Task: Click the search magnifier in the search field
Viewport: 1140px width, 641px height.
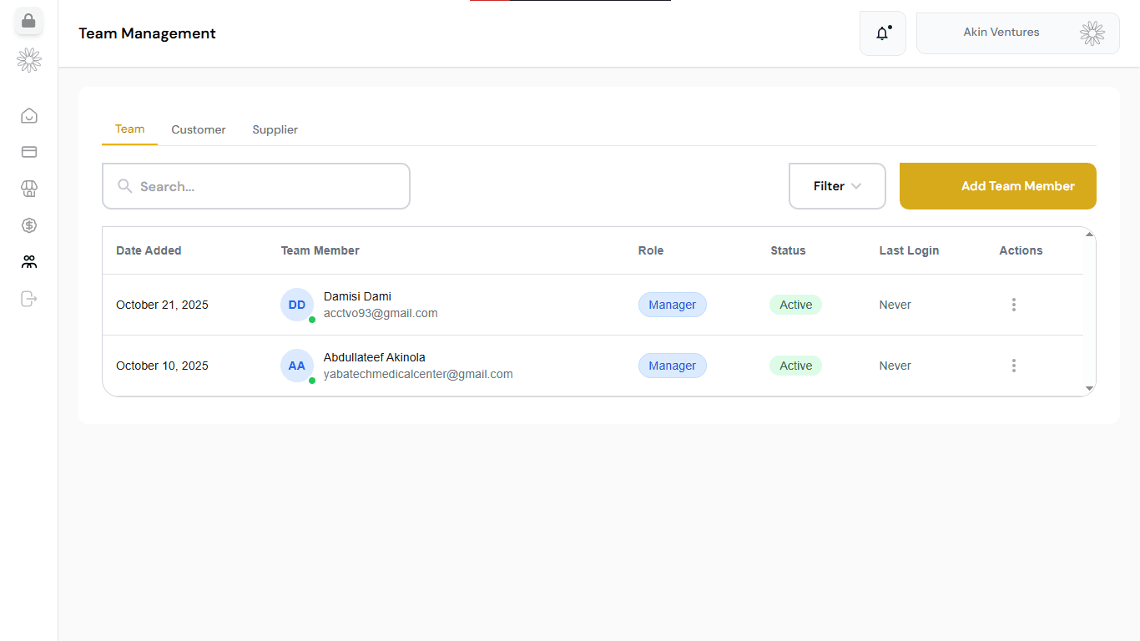Action: click(x=124, y=186)
